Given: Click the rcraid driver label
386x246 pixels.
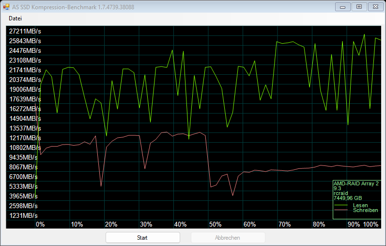Looking at the screenshot, I should pos(341,193).
